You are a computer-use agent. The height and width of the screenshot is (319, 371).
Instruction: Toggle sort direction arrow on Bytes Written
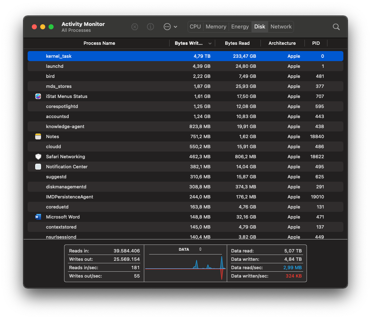210,44
